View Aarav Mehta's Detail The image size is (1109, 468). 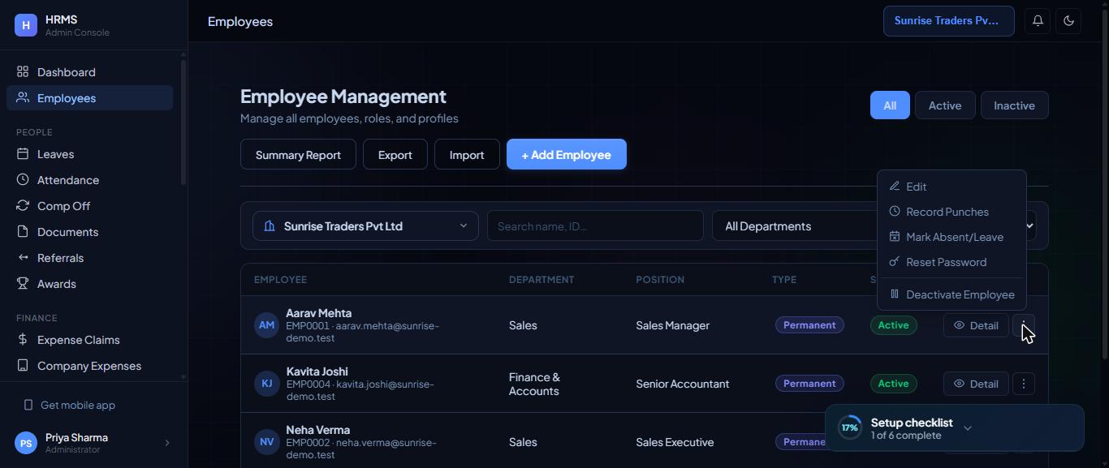point(976,325)
